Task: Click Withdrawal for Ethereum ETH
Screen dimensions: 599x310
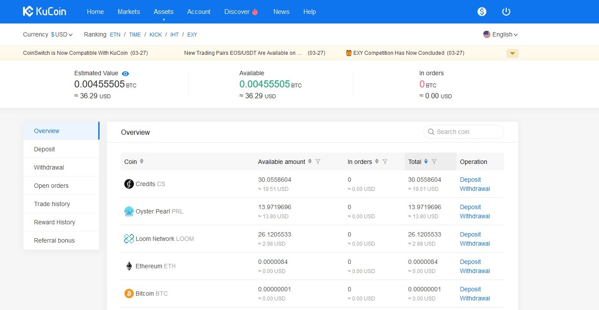Action: coord(475,271)
